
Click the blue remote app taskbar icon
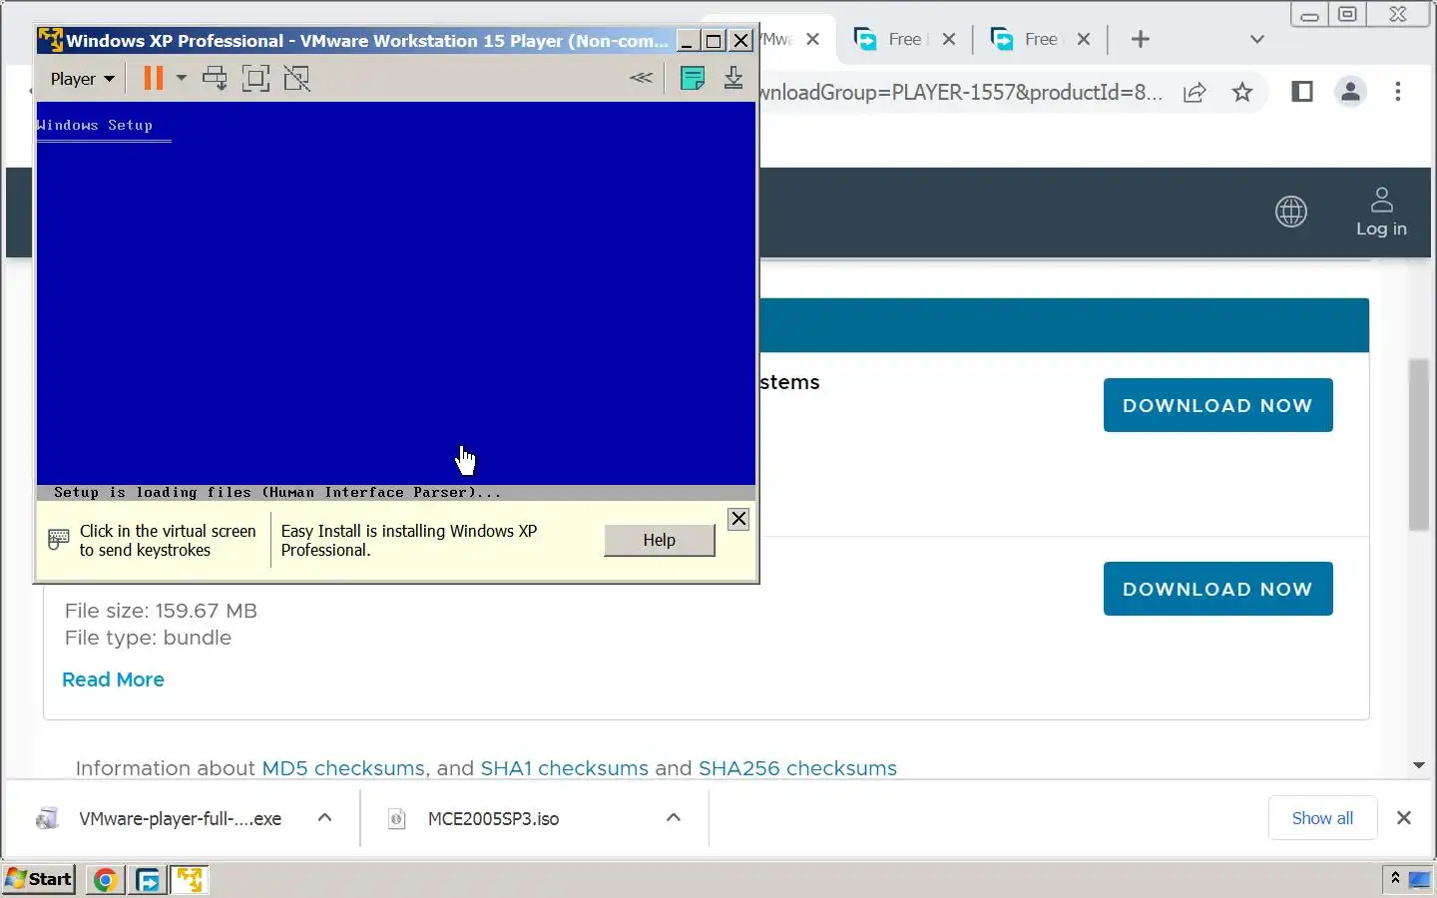[x=147, y=880]
